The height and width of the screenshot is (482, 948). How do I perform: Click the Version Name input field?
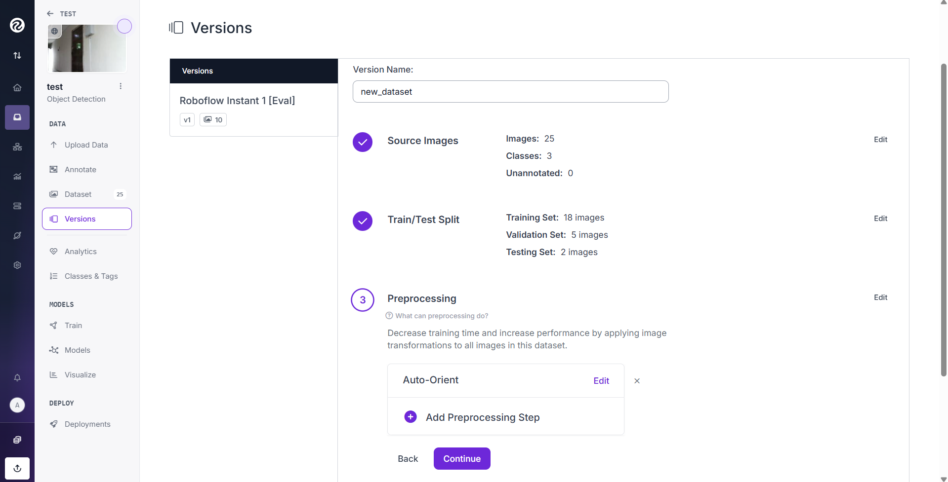click(x=510, y=92)
